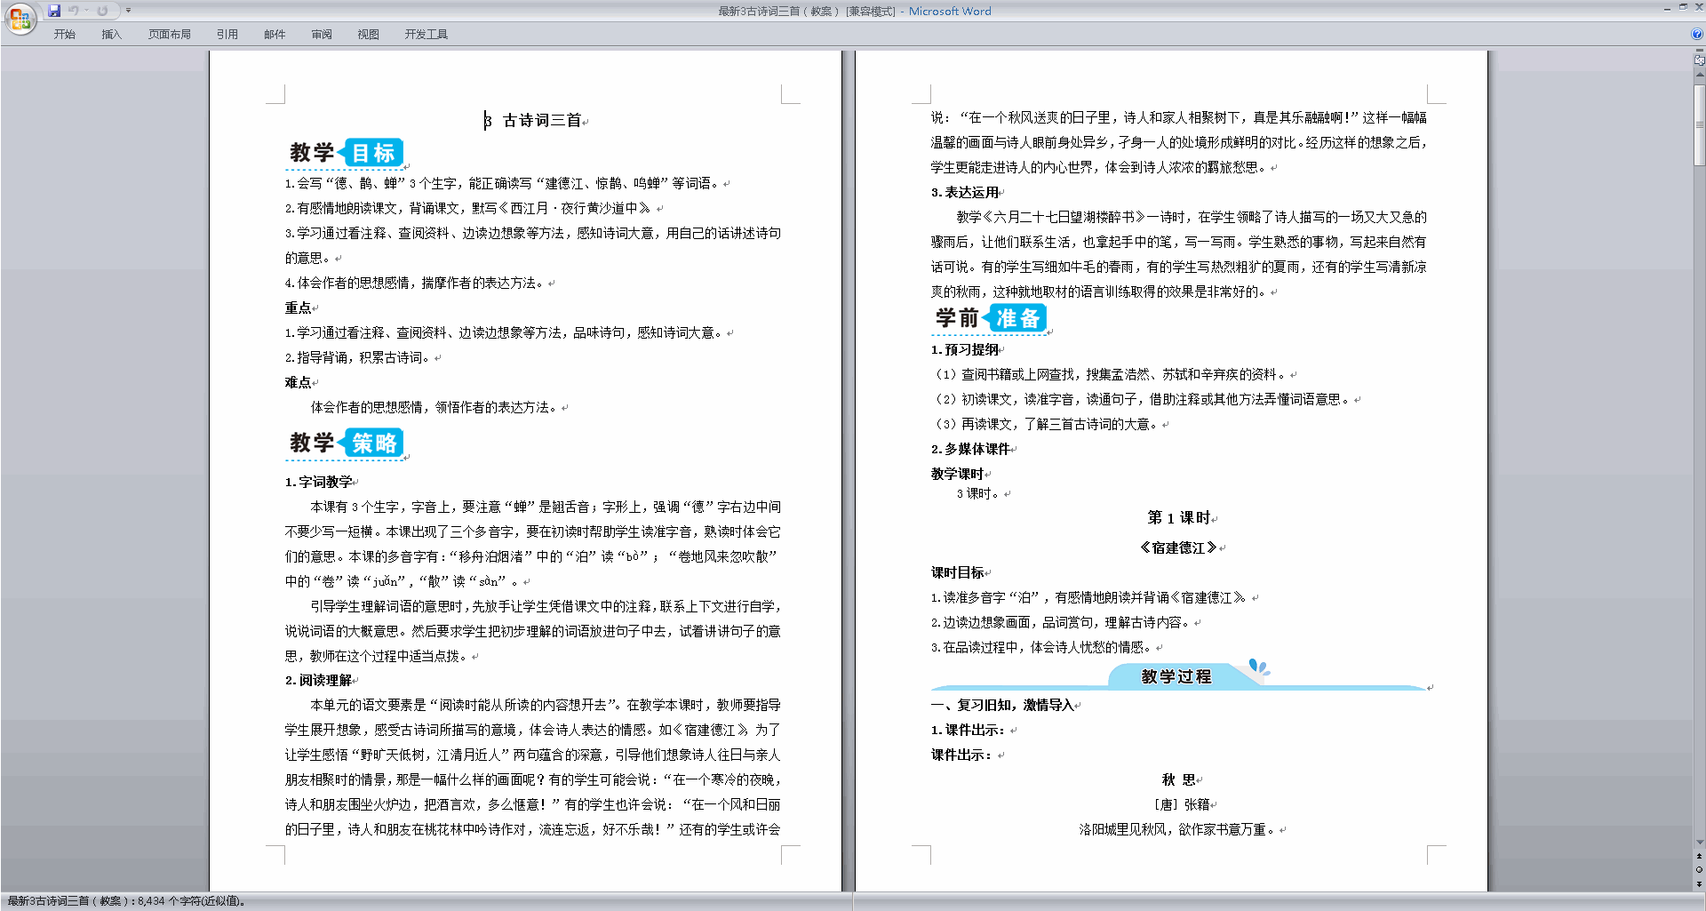1706x911 pixels.
Task: Open the 插入 ribbon tab
Action: point(111,35)
